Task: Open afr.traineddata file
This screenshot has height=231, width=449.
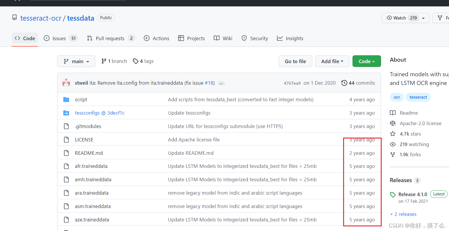Action: point(91,166)
